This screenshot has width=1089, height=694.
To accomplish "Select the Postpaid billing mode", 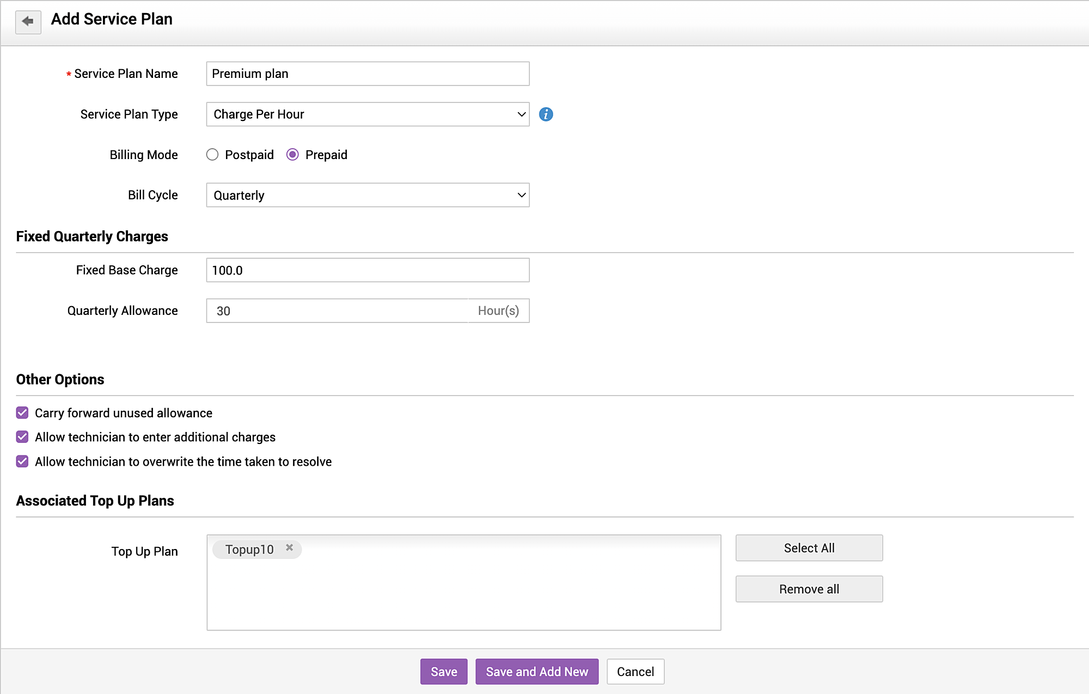I will [212, 155].
